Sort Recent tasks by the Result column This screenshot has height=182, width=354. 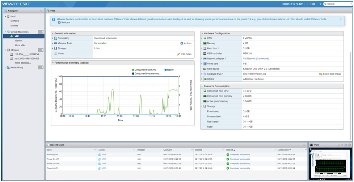(250, 150)
